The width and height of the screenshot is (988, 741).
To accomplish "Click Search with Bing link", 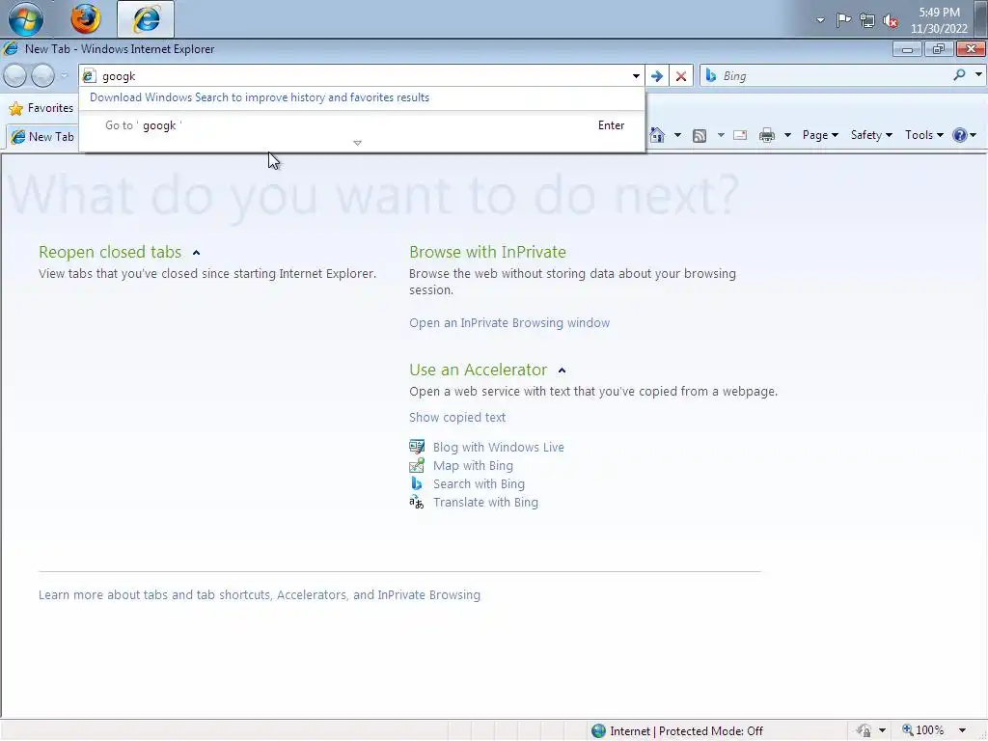I will 479,484.
